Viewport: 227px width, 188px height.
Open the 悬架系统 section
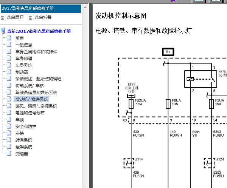[x=24, y=147]
